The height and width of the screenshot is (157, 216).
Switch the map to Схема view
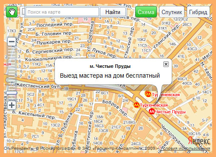point(146,12)
